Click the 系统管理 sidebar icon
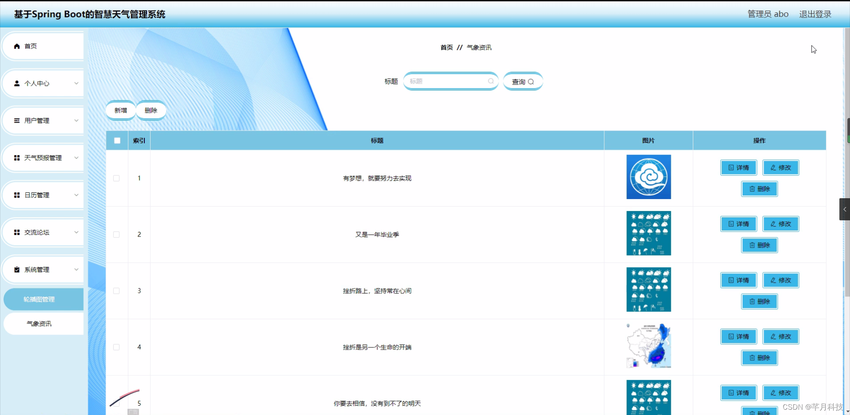The height and width of the screenshot is (415, 850). coord(17,269)
